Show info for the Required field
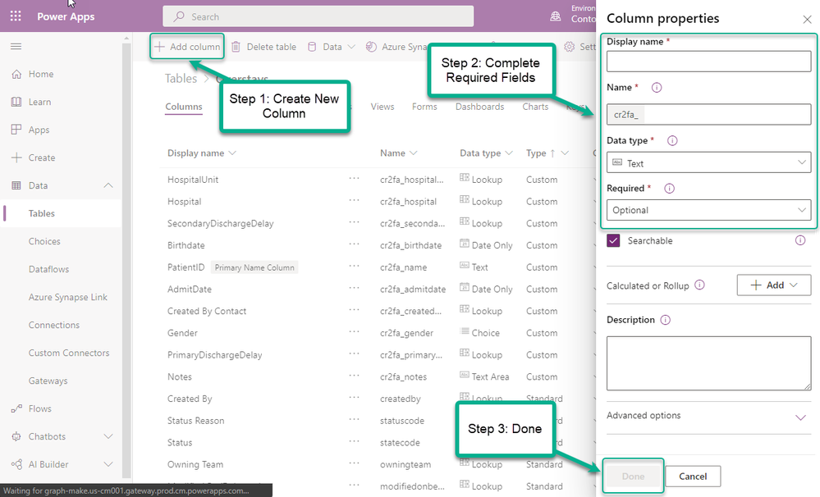The width and height of the screenshot is (820, 497). click(669, 189)
